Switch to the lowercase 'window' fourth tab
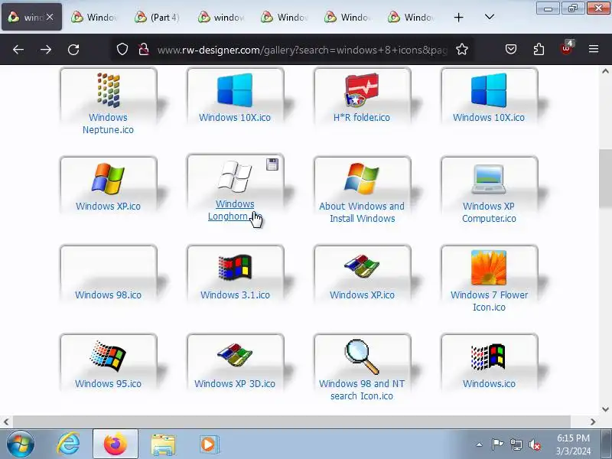This screenshot has height=459, width=612. (x=221, y=17)
